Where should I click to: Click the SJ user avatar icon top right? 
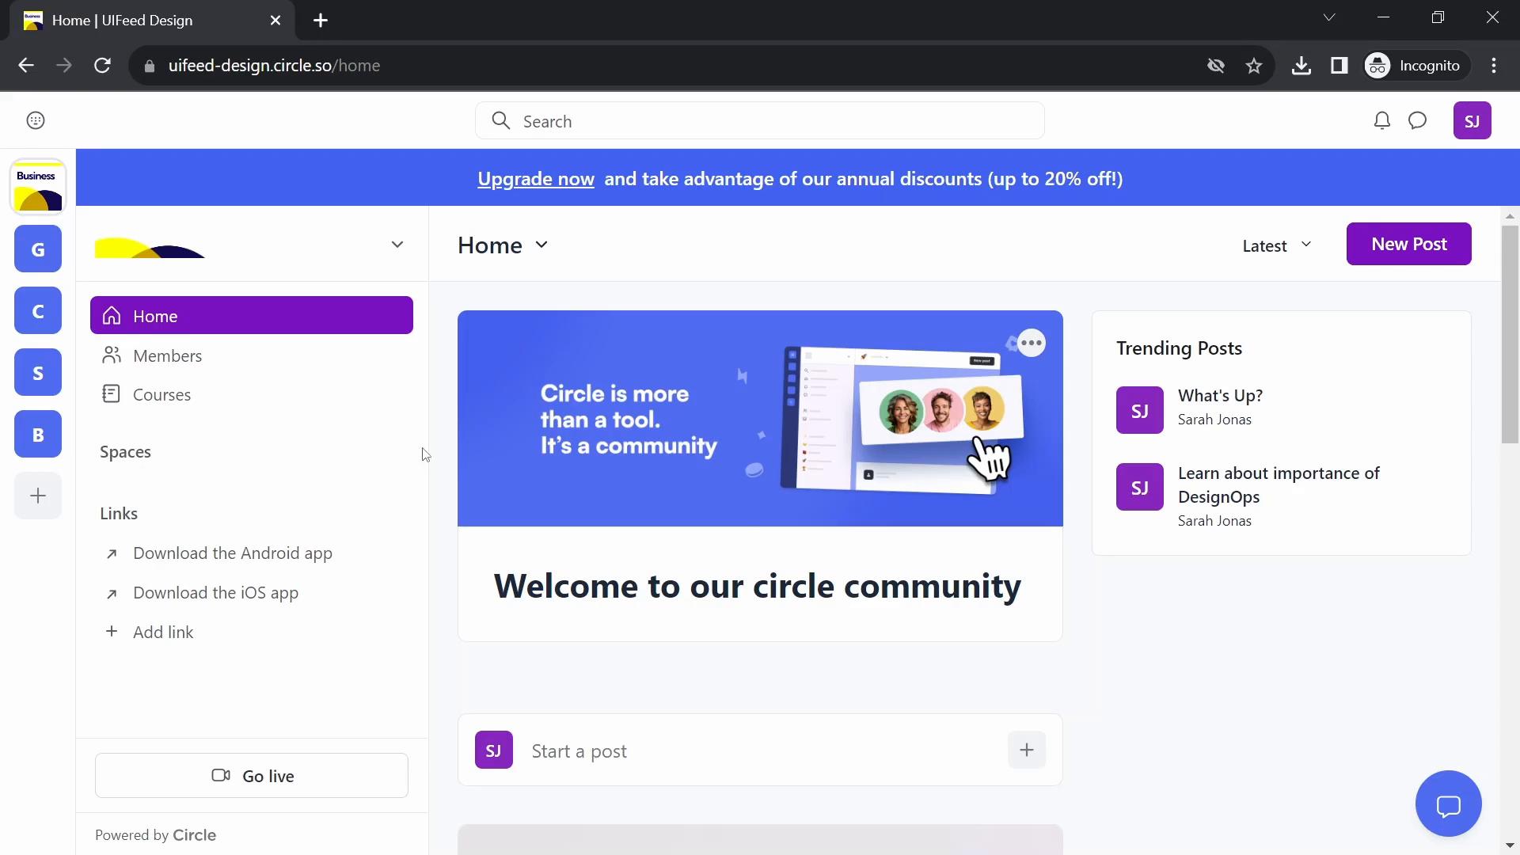click(1472, 120)
